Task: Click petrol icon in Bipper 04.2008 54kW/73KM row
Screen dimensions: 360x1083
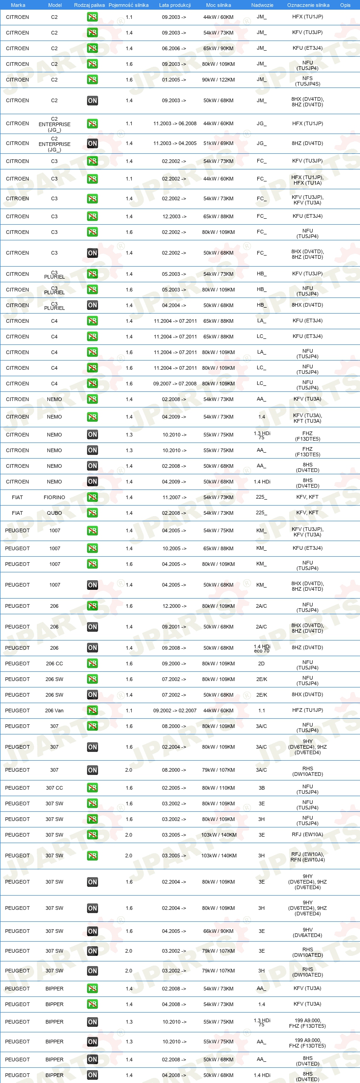Action: [93, 1004]
